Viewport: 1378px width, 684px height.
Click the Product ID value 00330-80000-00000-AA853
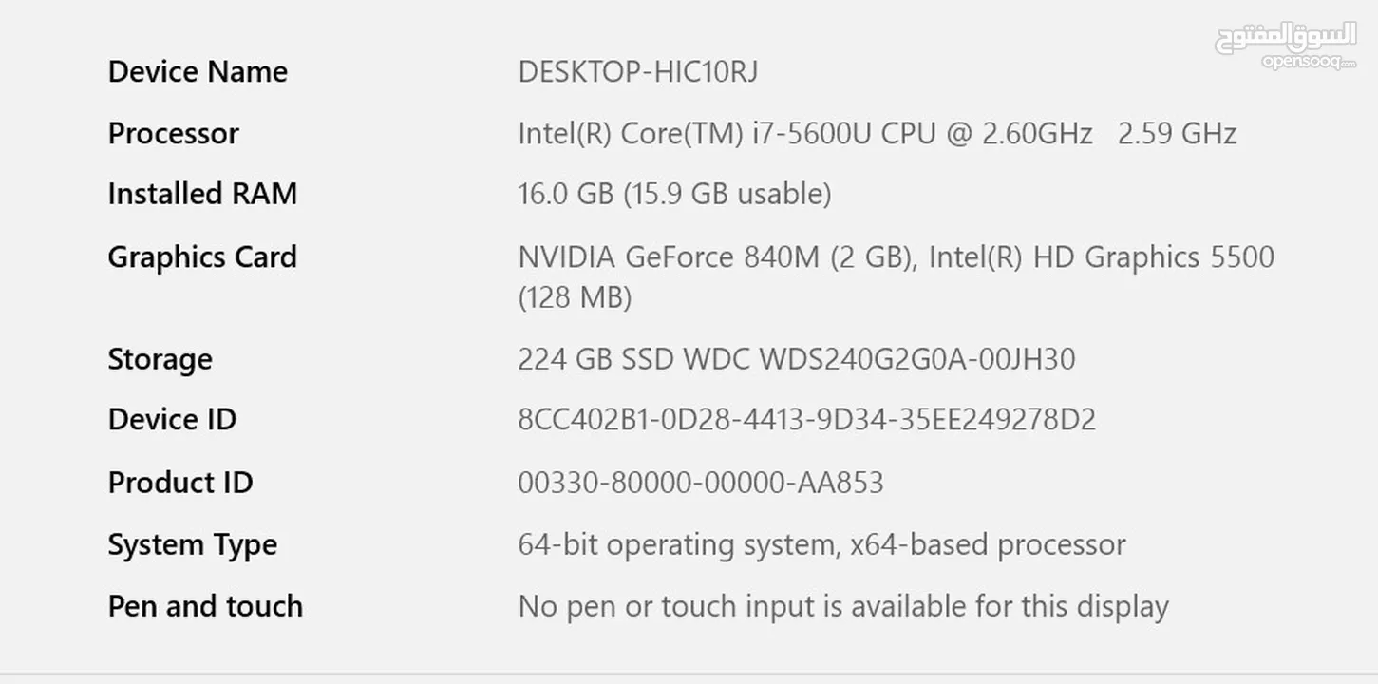[x=701, y=483]
